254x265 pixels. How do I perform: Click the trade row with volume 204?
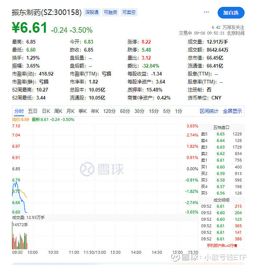(221, 213)
